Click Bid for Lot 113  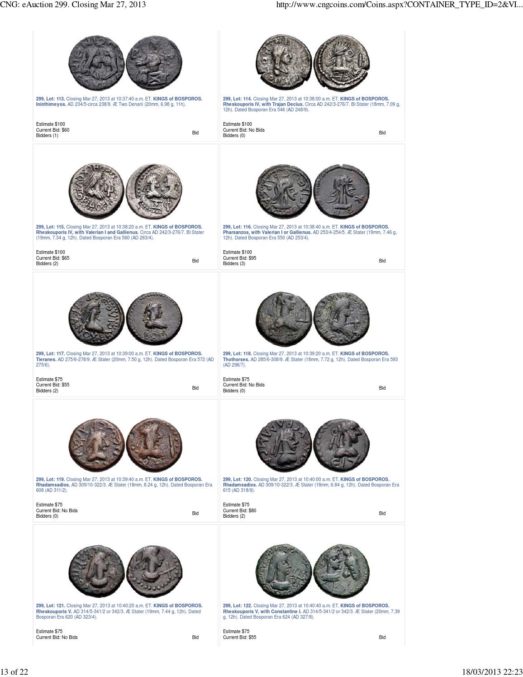195,133
